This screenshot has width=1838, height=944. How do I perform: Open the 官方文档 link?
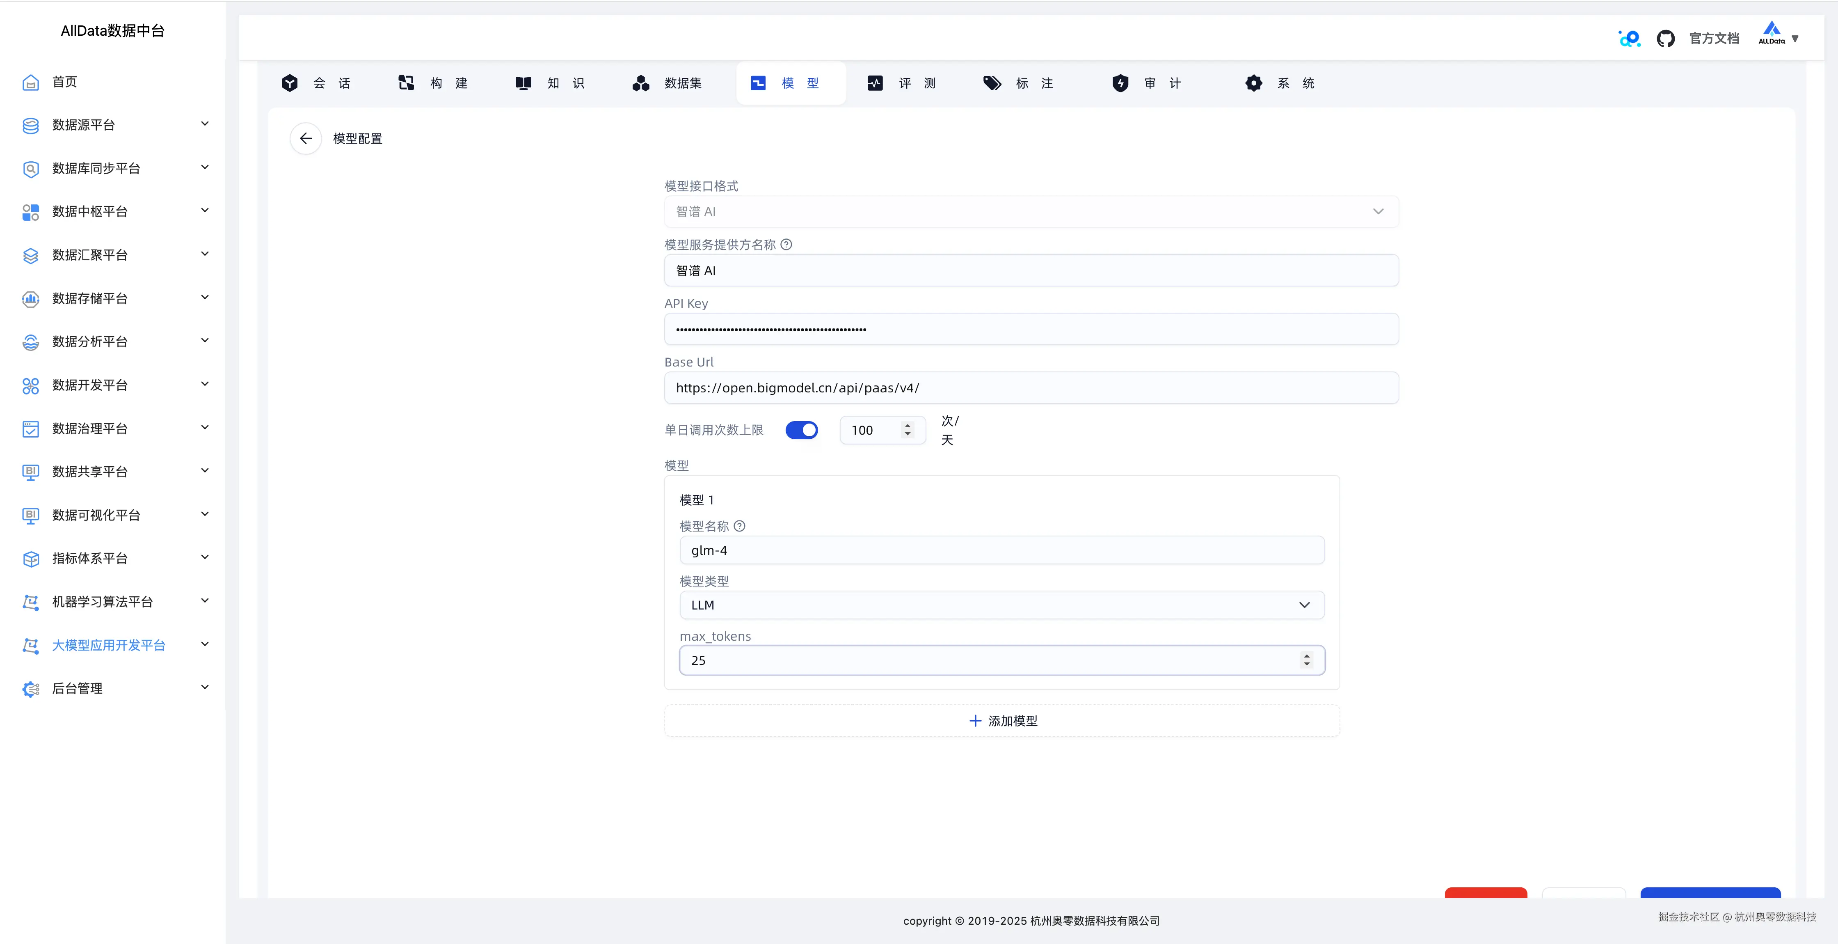click(1713, 39)
